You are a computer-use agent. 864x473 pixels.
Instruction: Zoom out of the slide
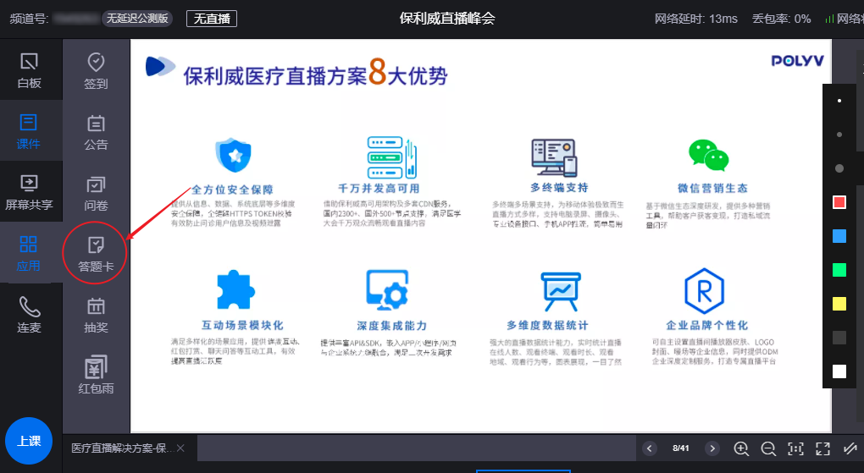(x=768, y=448)
